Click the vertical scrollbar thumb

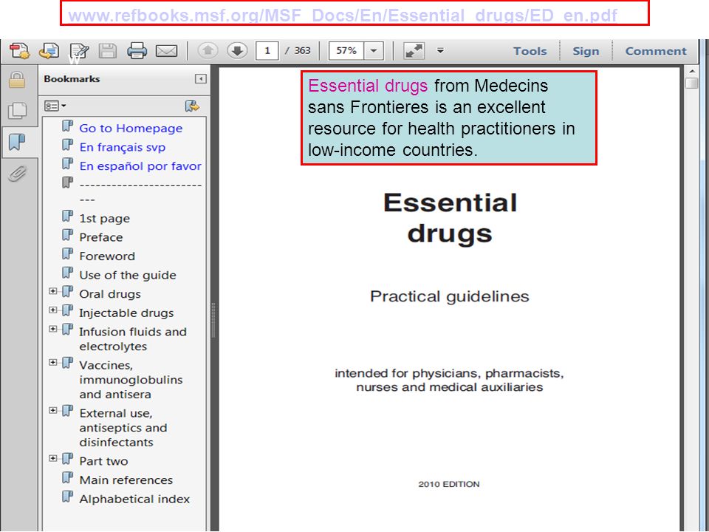tap(691, 83)
